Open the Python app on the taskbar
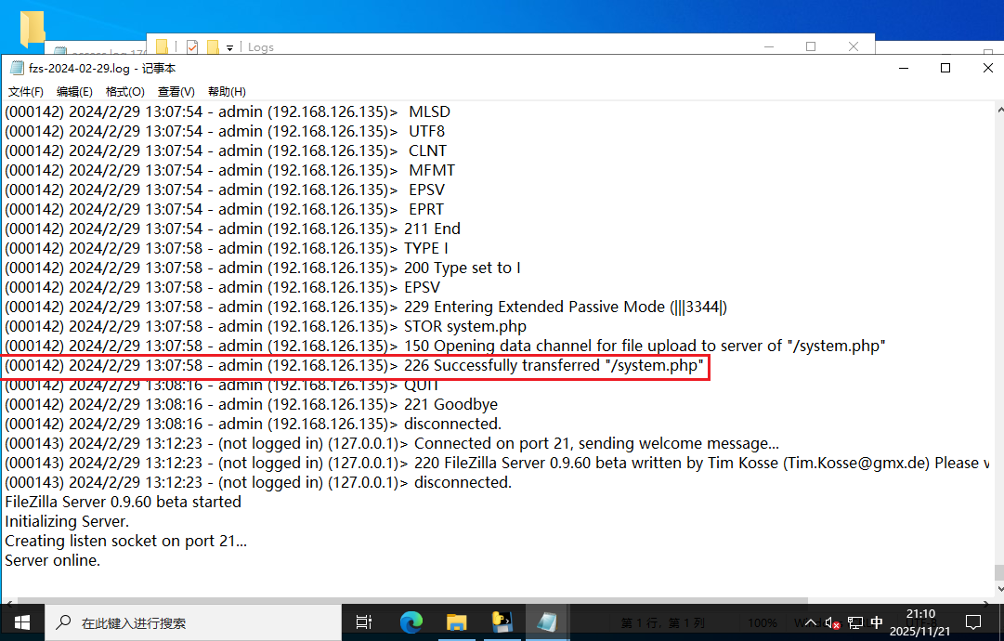The height and width of the screenshot is (641, 1004). coord(502,621)
